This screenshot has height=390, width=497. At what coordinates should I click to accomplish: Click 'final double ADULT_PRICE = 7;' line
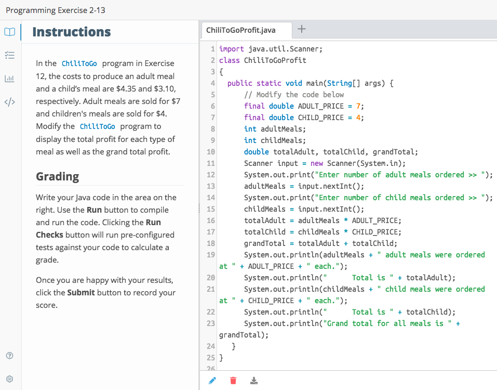[x=304, y=106]
